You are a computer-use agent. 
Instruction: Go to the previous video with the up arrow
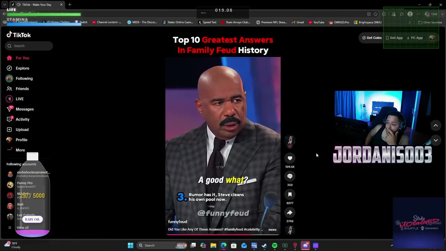click(x=436, y=125)
